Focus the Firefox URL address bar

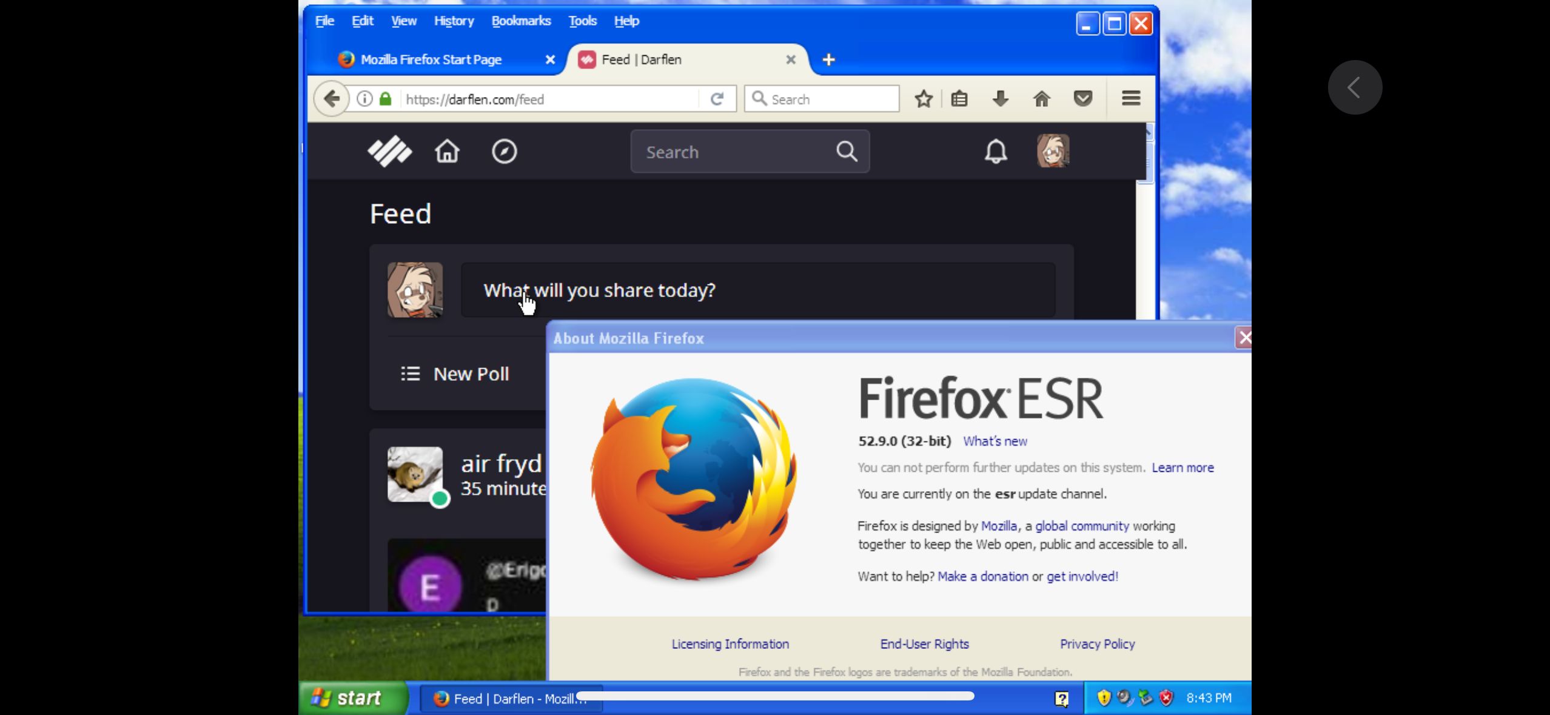pyautogui.click(x=549, y=99)
